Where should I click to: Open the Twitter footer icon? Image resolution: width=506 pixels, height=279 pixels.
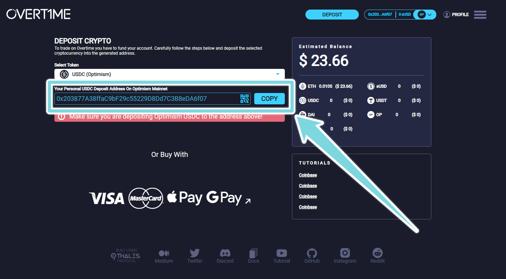(x=195, y=253)
